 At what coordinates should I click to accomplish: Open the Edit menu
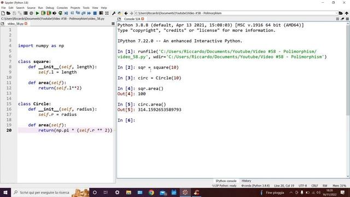tap(11, 8)
